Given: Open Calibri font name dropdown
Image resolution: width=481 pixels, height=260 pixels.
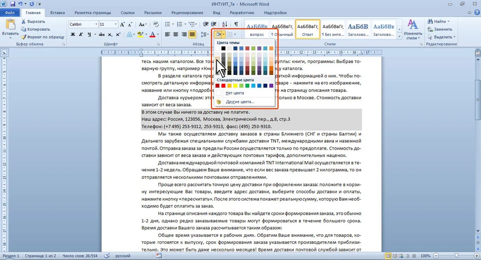Looking at the screenshot, I should pyautogui.click(x=96, y=24).
